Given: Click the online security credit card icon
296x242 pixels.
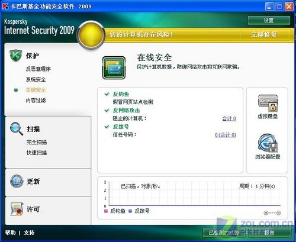Looking at the screenshot, I should 114,68.
